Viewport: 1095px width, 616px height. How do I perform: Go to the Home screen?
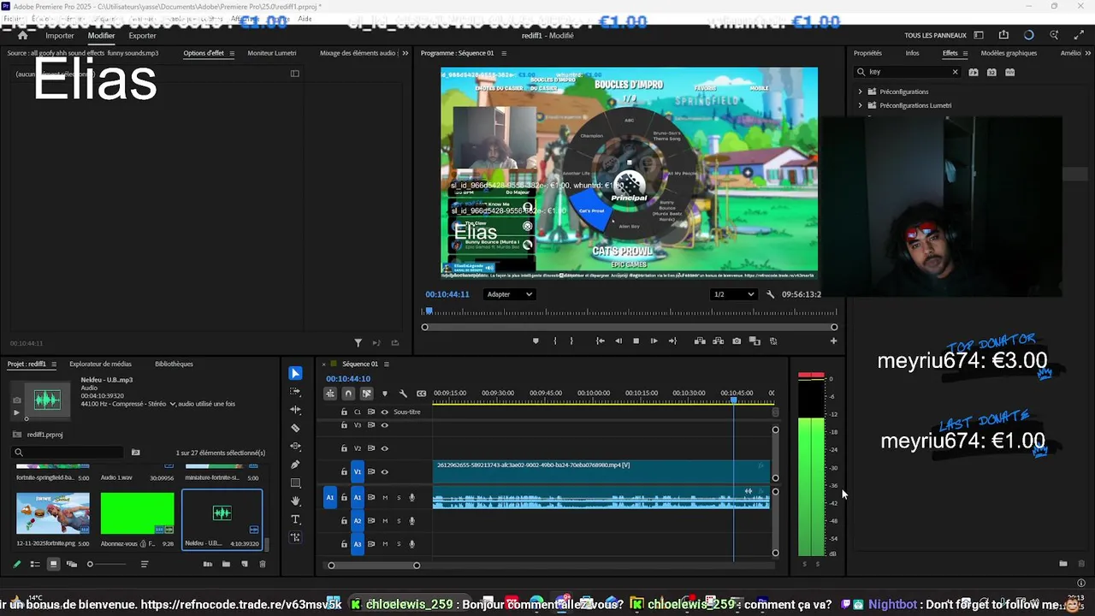tap(22, 36)
